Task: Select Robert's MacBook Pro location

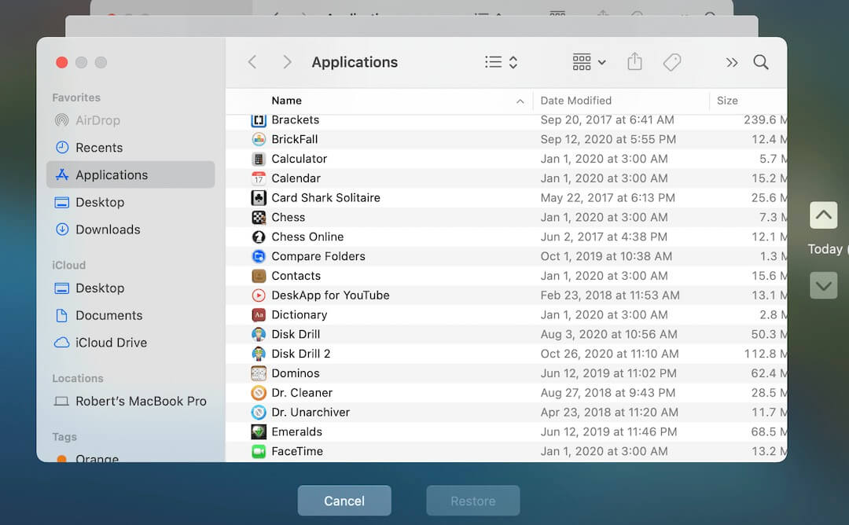Action: (130, 401)
